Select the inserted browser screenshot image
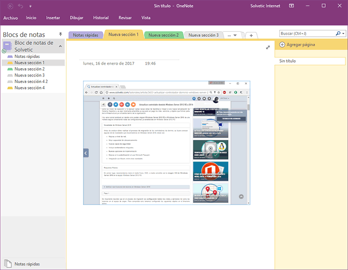 click(167, 143)
